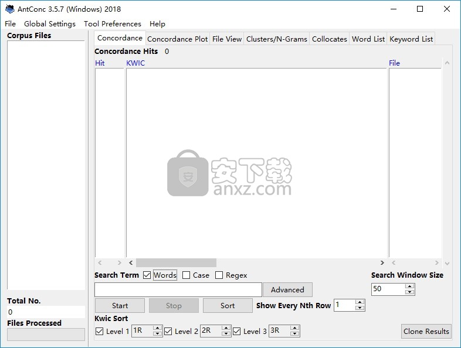Open the File menu
Image resolution: width=461 pixels, height=348 pixels.
11,24
